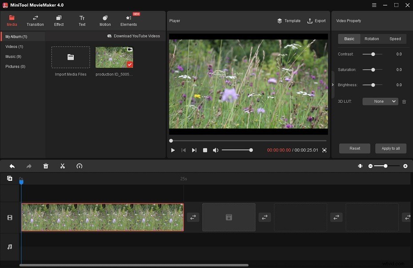Switch to the Speed tab
413x268 pixels.
(x=395, y=39)
